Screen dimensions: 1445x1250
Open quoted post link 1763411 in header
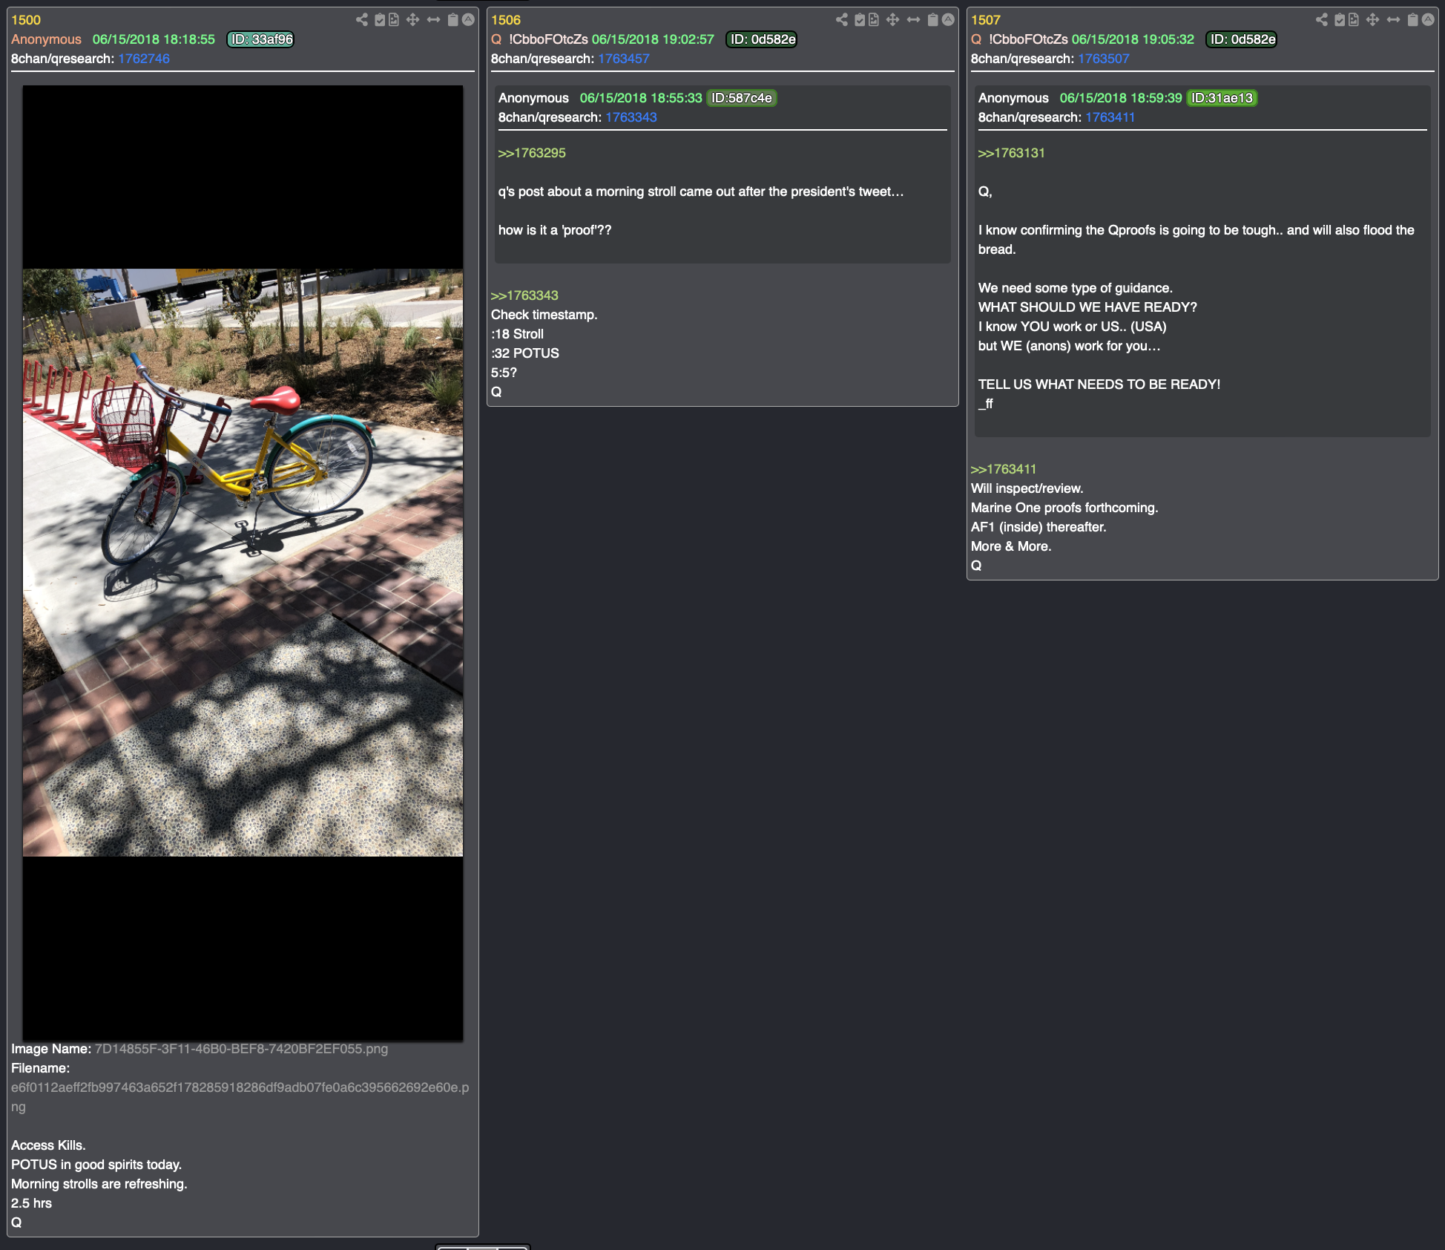coord(1110,117)
